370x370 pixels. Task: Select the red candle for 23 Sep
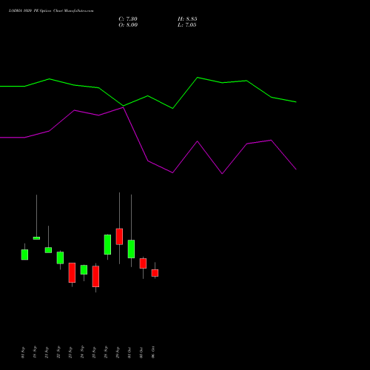click(72, 272)
